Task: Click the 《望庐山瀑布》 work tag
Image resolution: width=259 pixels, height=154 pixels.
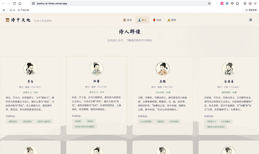Action: click(44, 121)
